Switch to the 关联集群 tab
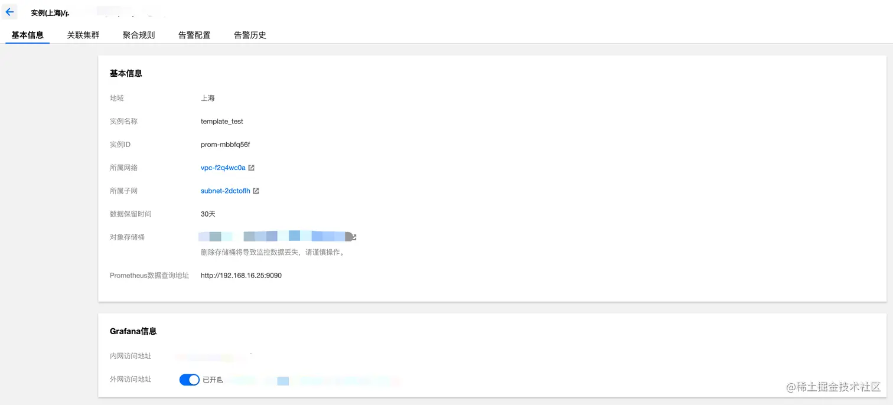Image resolution: width=893 pixels, height=405 pixels. 83,35
